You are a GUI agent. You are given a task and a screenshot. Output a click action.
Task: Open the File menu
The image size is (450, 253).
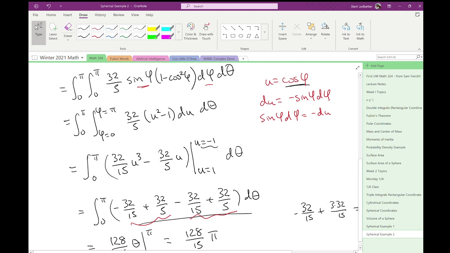pos(36,15)
